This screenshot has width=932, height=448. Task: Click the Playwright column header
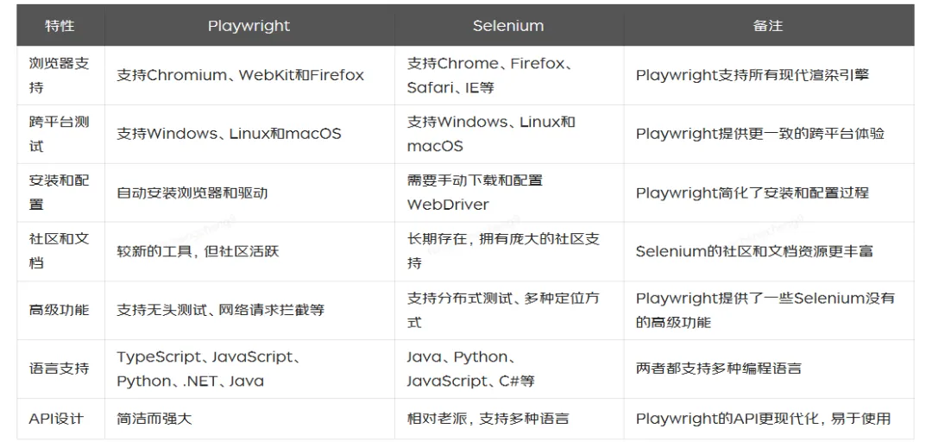point(249,26)
